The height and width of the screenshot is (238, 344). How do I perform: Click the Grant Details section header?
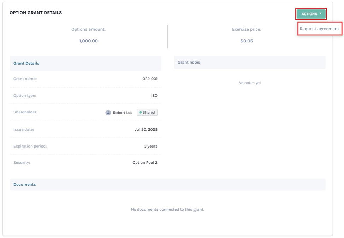click(x=26, y=64)
